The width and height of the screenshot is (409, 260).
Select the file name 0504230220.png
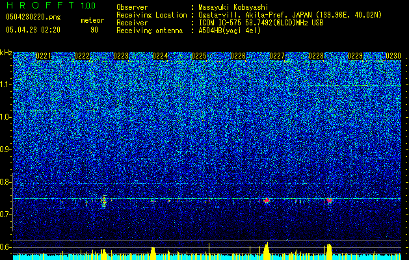(33, 18)
